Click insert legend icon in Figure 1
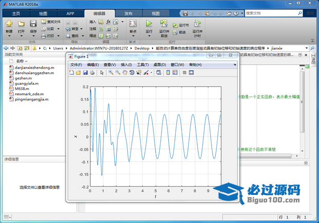Viewport: 319px width, 223px height. tap(175, 72)
